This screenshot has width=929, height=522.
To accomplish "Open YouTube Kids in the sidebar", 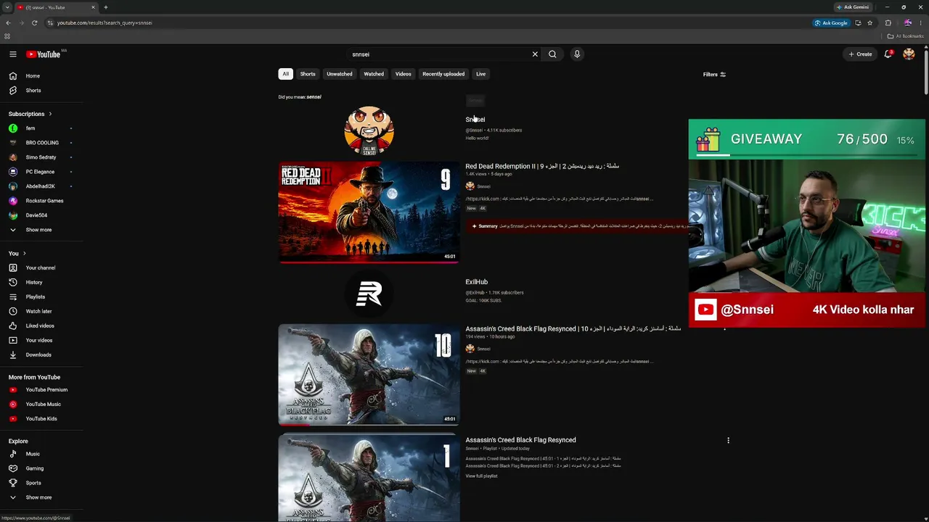I will point(41,418).
